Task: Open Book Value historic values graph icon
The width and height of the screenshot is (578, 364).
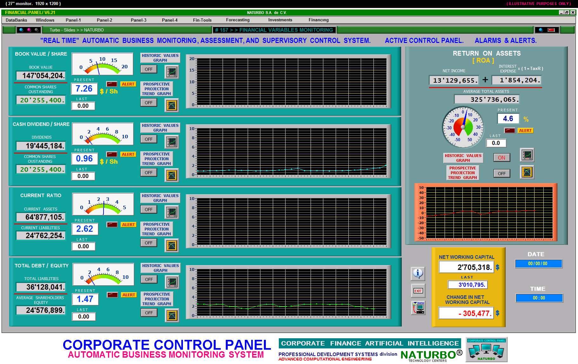Action: coord(172,72)
